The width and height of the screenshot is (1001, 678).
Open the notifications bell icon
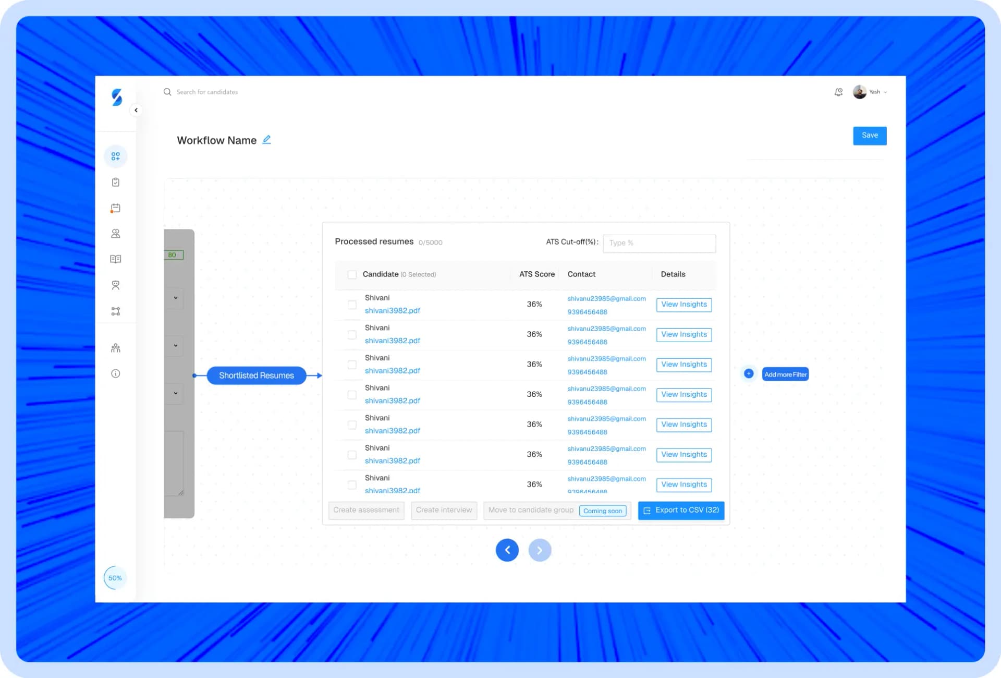(838, 92)
